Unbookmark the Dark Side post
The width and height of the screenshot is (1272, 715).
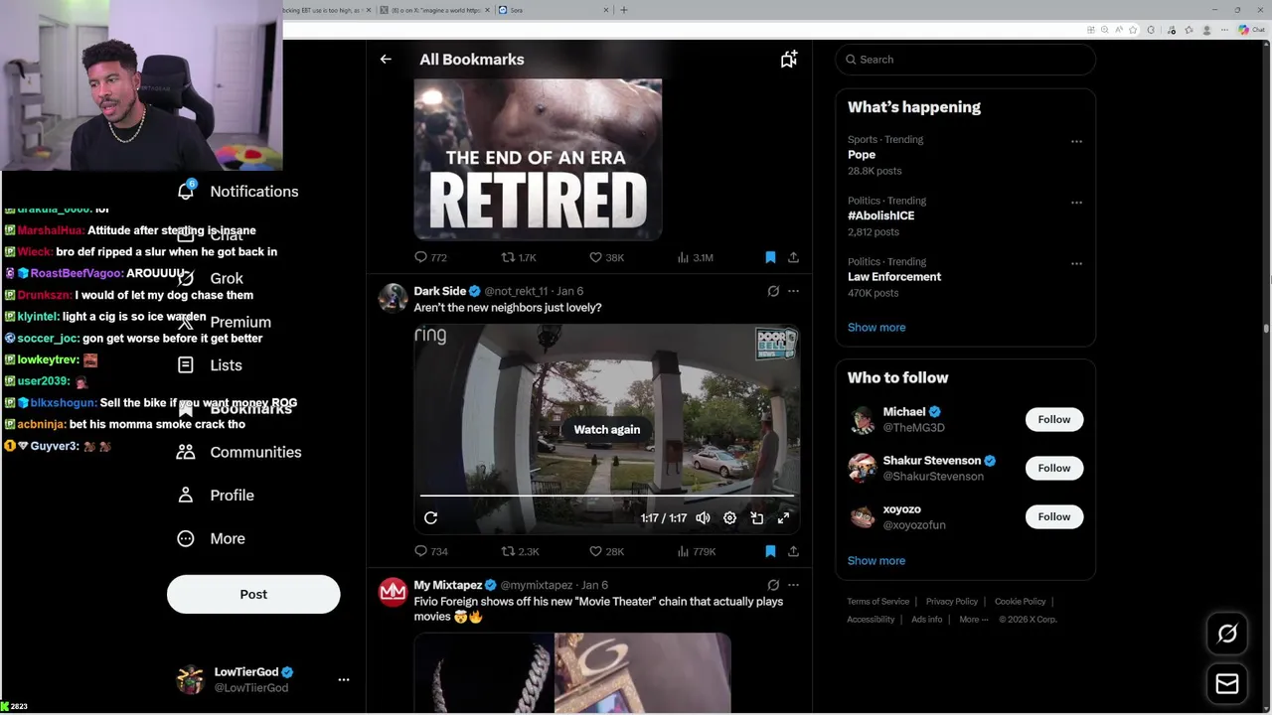point(770,551)
